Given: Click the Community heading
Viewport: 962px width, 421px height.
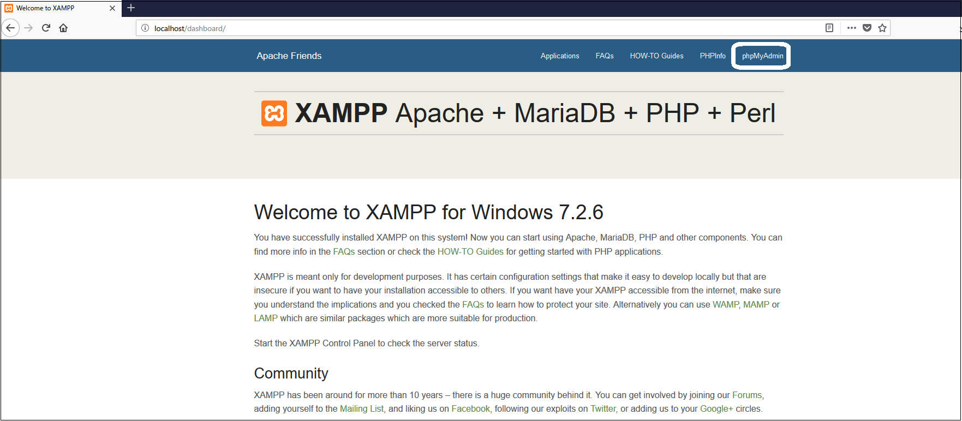Looking at the screenshot, I should point(291,373).
